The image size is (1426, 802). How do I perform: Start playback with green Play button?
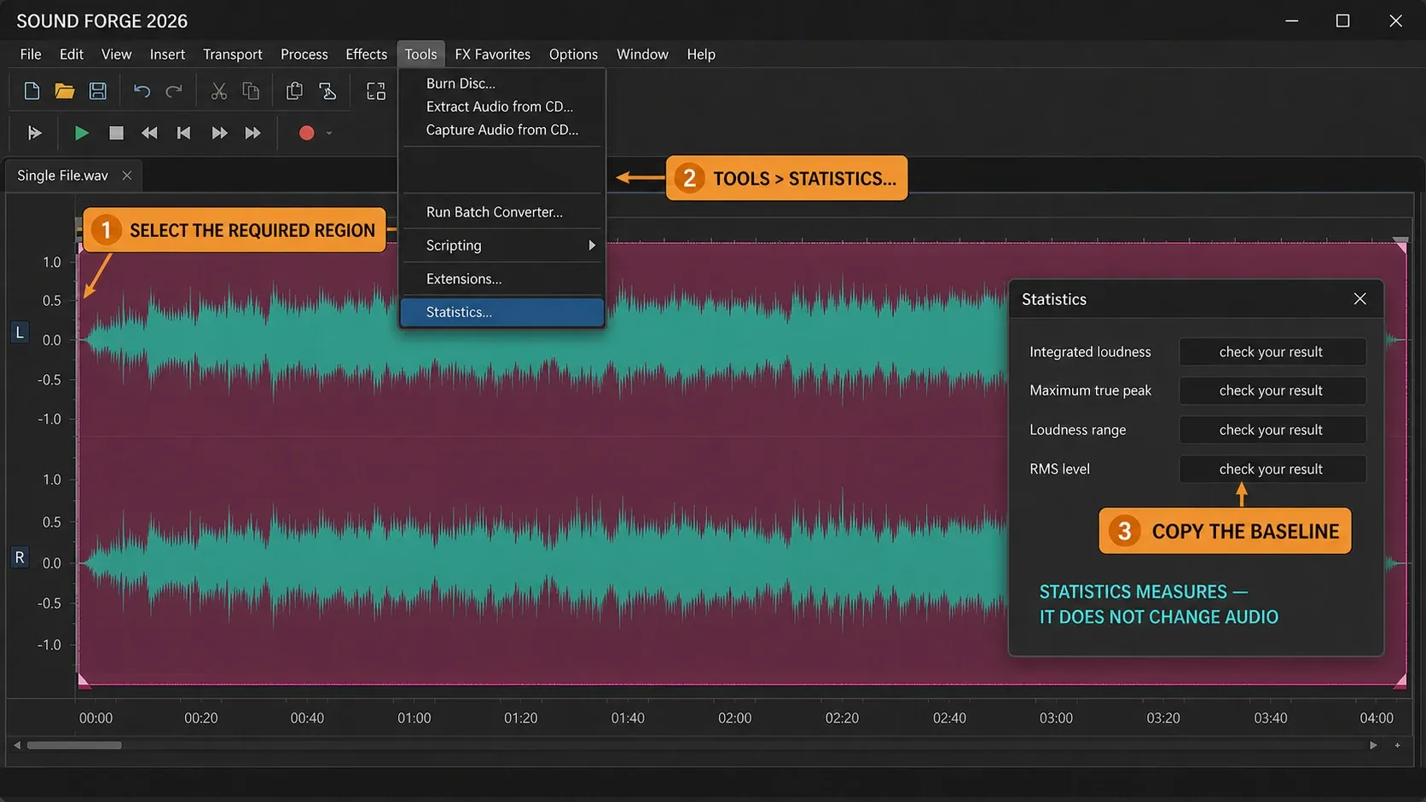(x=81, y=133)
